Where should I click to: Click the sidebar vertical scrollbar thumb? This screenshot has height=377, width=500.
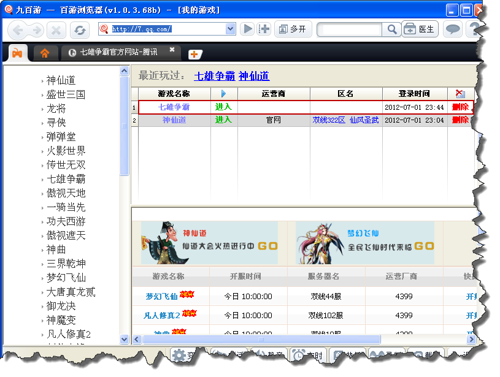coord(125,126)
